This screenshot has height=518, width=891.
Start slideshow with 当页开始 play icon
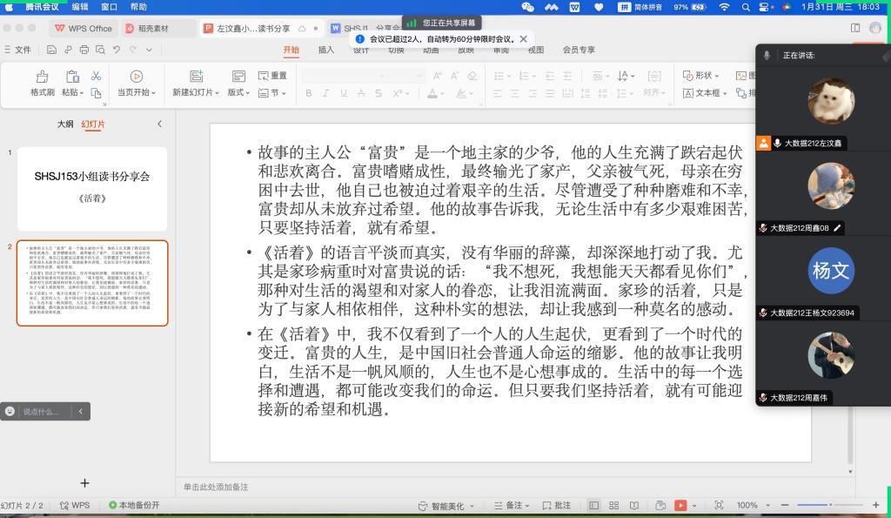coord(137,77)
